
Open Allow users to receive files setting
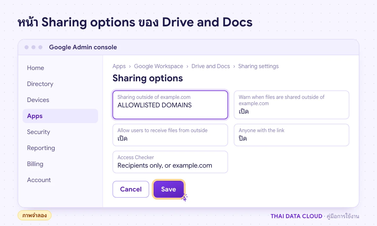[x=170, y=135]
